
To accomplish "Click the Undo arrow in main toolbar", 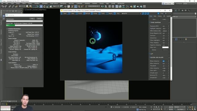I will [x=2, y=6].
